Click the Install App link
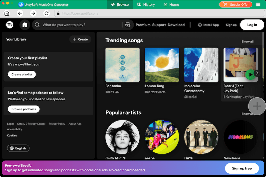Screen dimensions: 266x177 [x=208, y=25]
